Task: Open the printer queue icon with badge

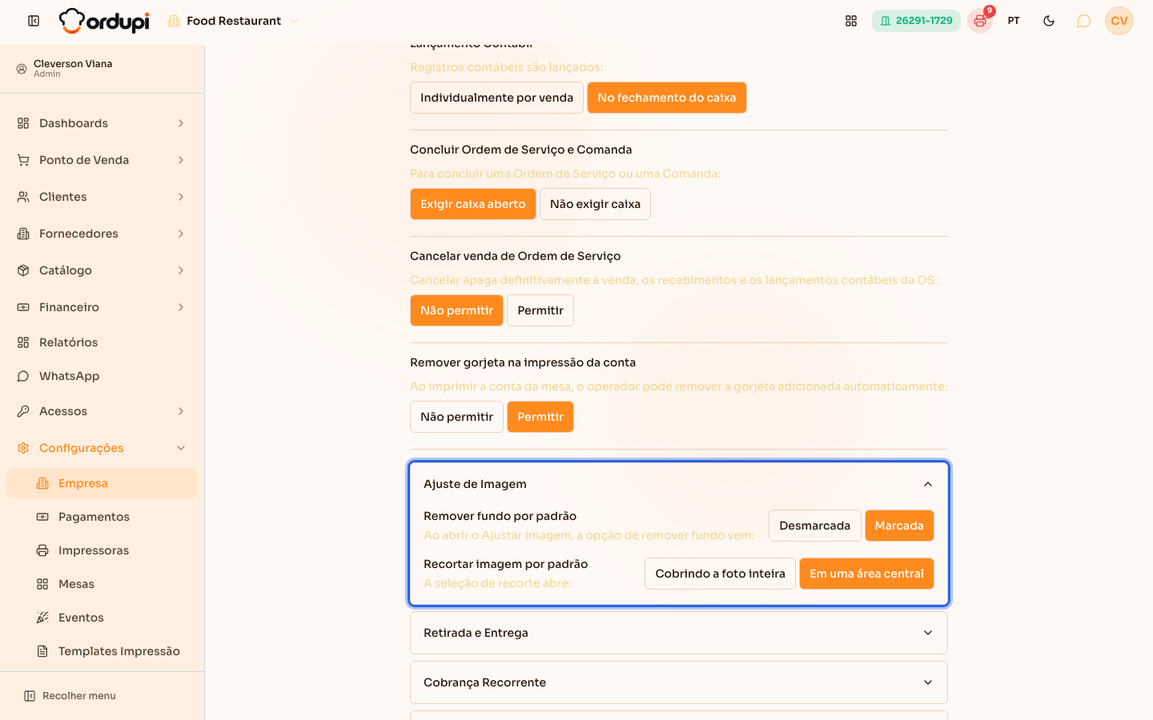Action: coord(980,21)
